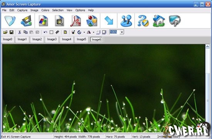
Task: Click the blue house Home icon
Action: coord(159,21)
